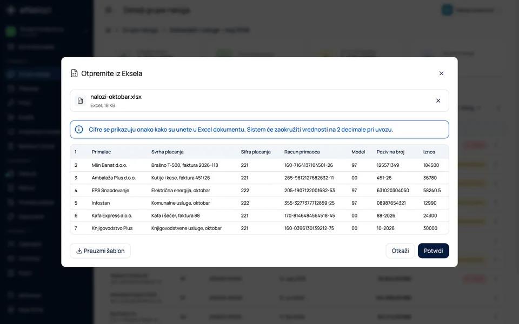
Task: Select the Svrha placanja column header
Action: pyautogui.click(x=168, y=152)
